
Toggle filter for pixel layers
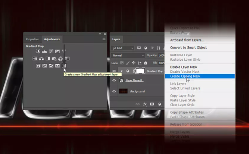139,48
